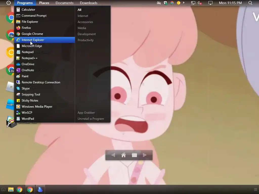Launch Microsoft Edge from the list
Viewport: 259px width, 194px height.
point(45,46)
